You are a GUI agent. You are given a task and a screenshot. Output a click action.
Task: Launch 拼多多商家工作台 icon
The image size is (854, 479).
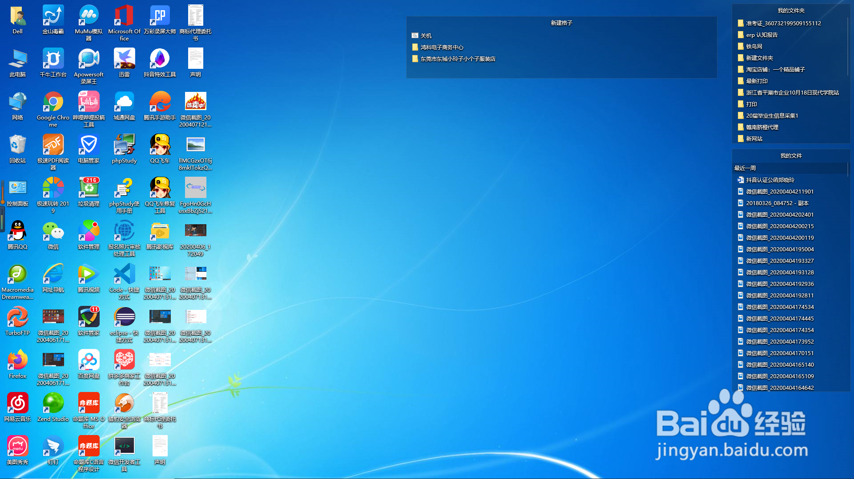[124, 360]
